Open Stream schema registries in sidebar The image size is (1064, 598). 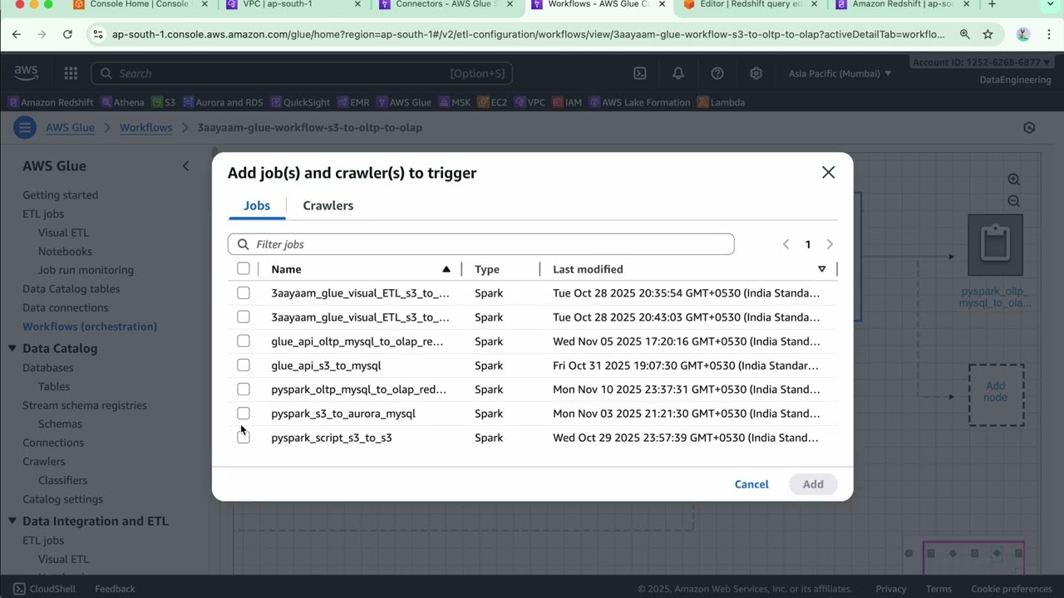coord(84,405)
